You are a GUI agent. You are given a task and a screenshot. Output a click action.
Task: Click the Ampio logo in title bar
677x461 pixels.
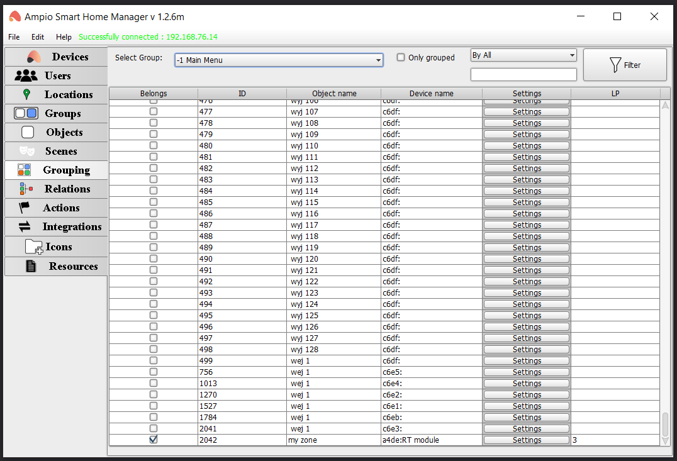[x=14, y=16]
